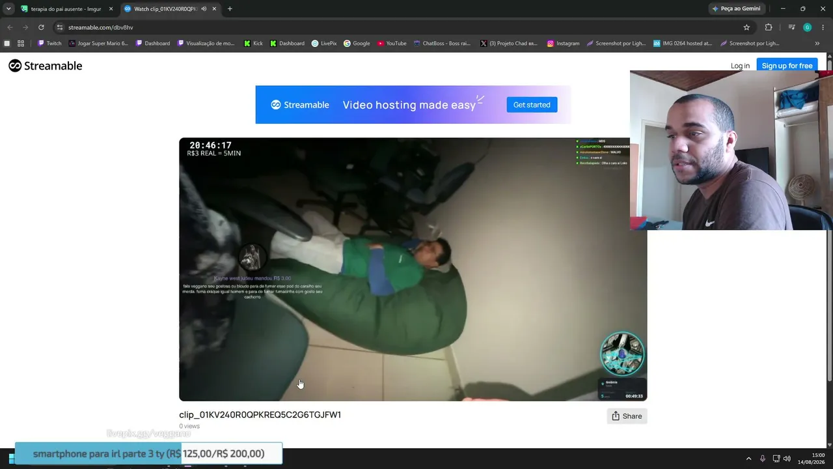Expand the bookmarks overflow chevron
Image resolution: width=833 pixels, height=469 pixels.
tap(817, 44)
